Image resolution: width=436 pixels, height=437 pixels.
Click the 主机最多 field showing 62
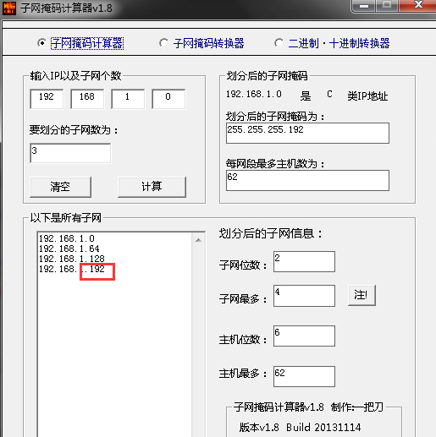coord(304,376)
